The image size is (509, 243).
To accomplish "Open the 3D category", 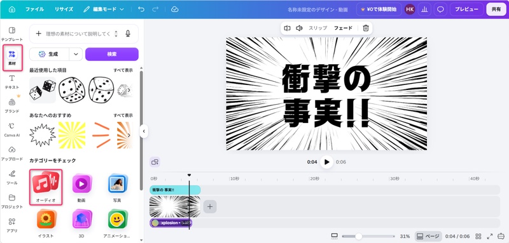I will tap(81, 223).
